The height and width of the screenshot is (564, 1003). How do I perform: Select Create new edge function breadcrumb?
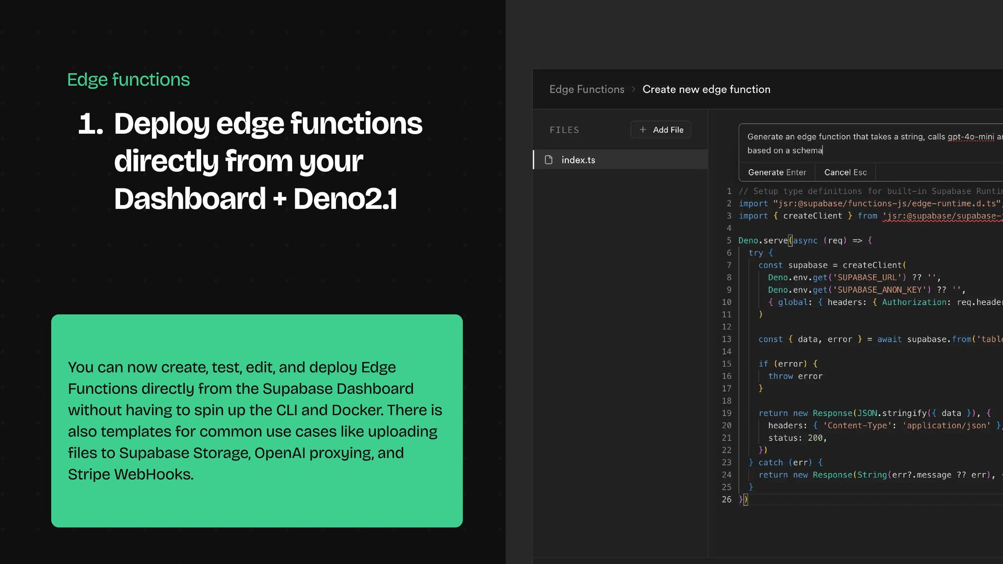(706, 89)
